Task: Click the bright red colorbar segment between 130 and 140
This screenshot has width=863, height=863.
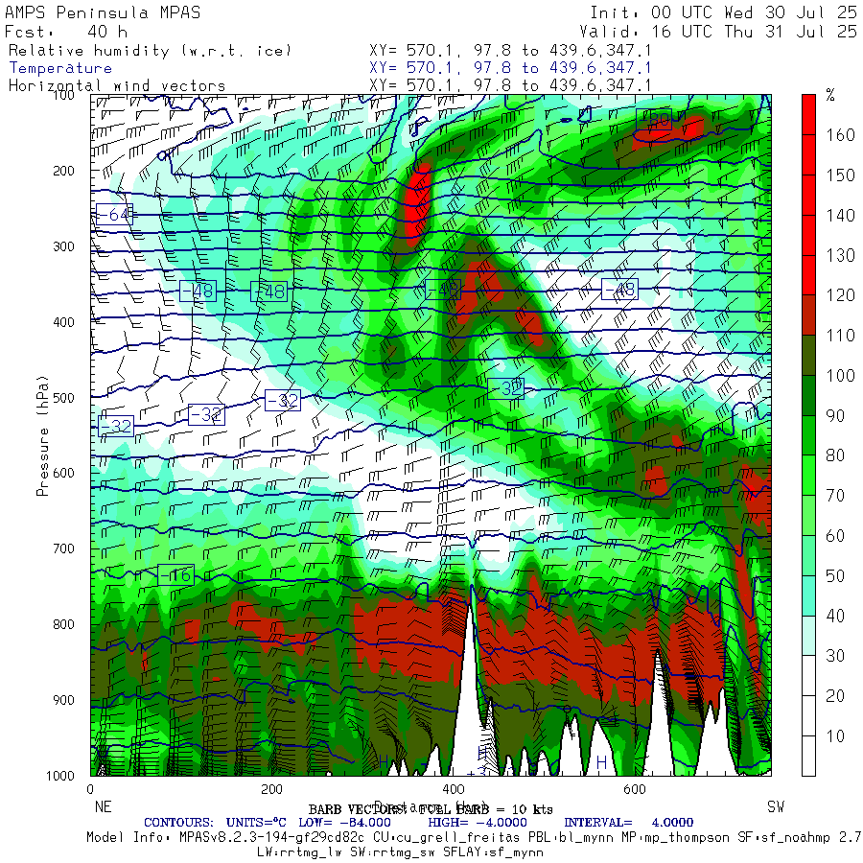Action: tap(808, 235)
